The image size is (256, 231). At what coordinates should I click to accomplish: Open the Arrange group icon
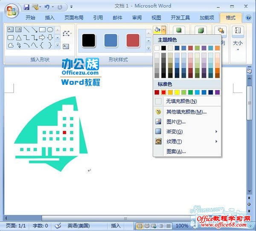pos(221,30)
